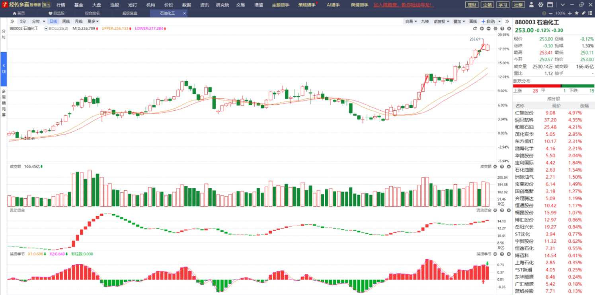Click the 理财 button
595x295 pixels.
tap(472, 5)
